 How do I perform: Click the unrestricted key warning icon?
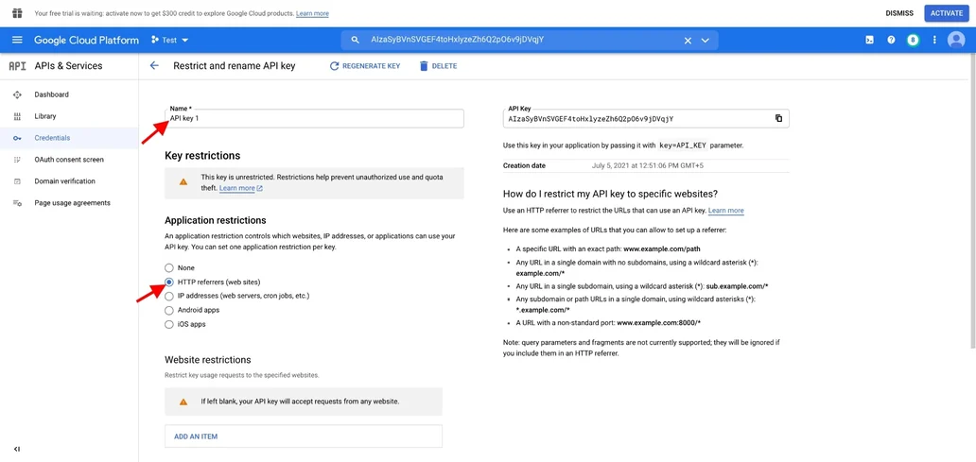pyautogui.click(x=183, y=182)
